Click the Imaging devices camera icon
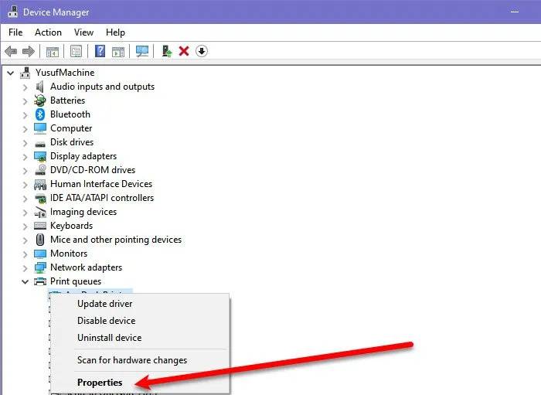541x395 pixels. [40, 212]
